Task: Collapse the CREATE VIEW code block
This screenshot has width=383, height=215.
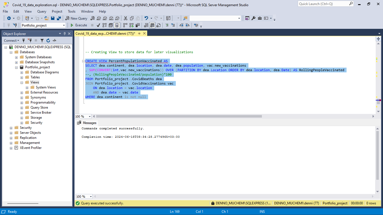Action: (x=83, y=61)
